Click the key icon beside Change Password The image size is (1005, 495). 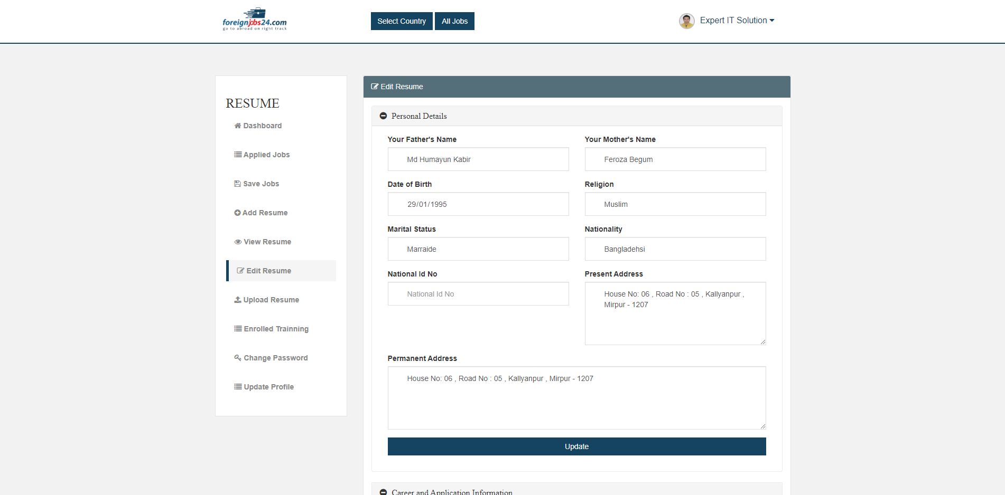coord(238,358)
